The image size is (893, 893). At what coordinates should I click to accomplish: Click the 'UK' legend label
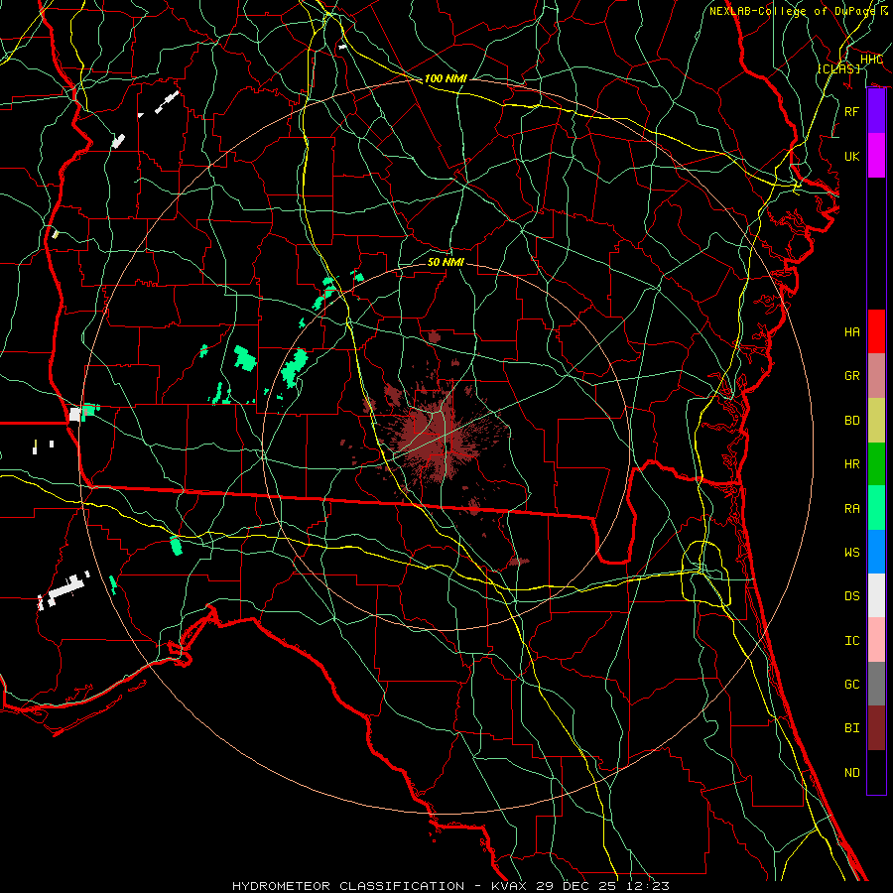pos(852,157)
